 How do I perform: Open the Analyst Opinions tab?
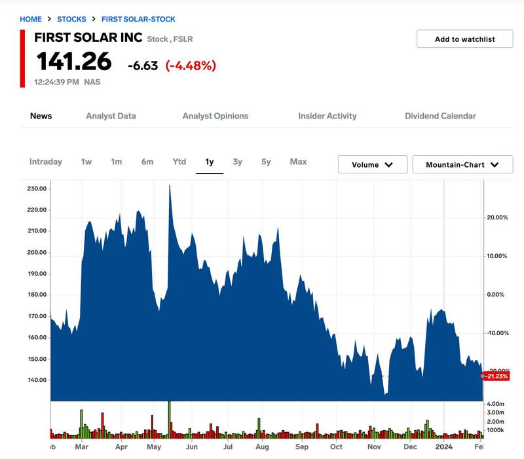(215, 116)
